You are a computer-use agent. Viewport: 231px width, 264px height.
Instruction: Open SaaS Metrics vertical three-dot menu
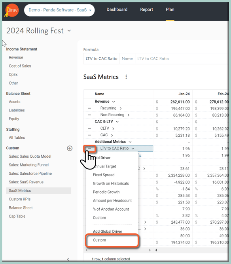(x=126, y=77)
